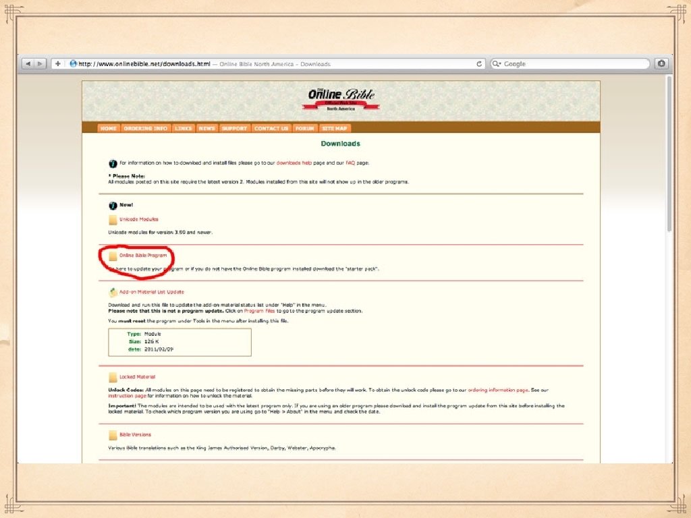691x518 pixels.
Task: Click folder icon beside Unicode Modules
Action: click(113, 220)
